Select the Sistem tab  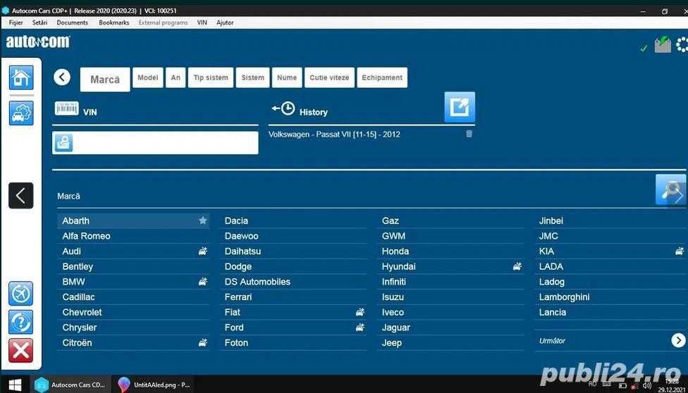point(253,77)
